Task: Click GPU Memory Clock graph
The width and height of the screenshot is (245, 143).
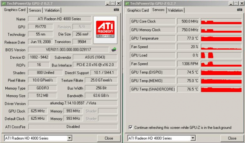Action: (x=221, y=30)
